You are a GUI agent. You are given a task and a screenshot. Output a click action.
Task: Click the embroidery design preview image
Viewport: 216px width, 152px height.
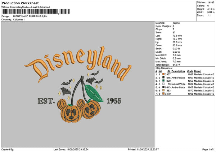[x=78, y=84]
